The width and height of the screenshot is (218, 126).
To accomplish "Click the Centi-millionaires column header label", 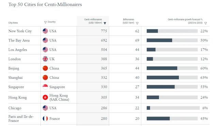I will pyautogui.click(x=93, y=21).
